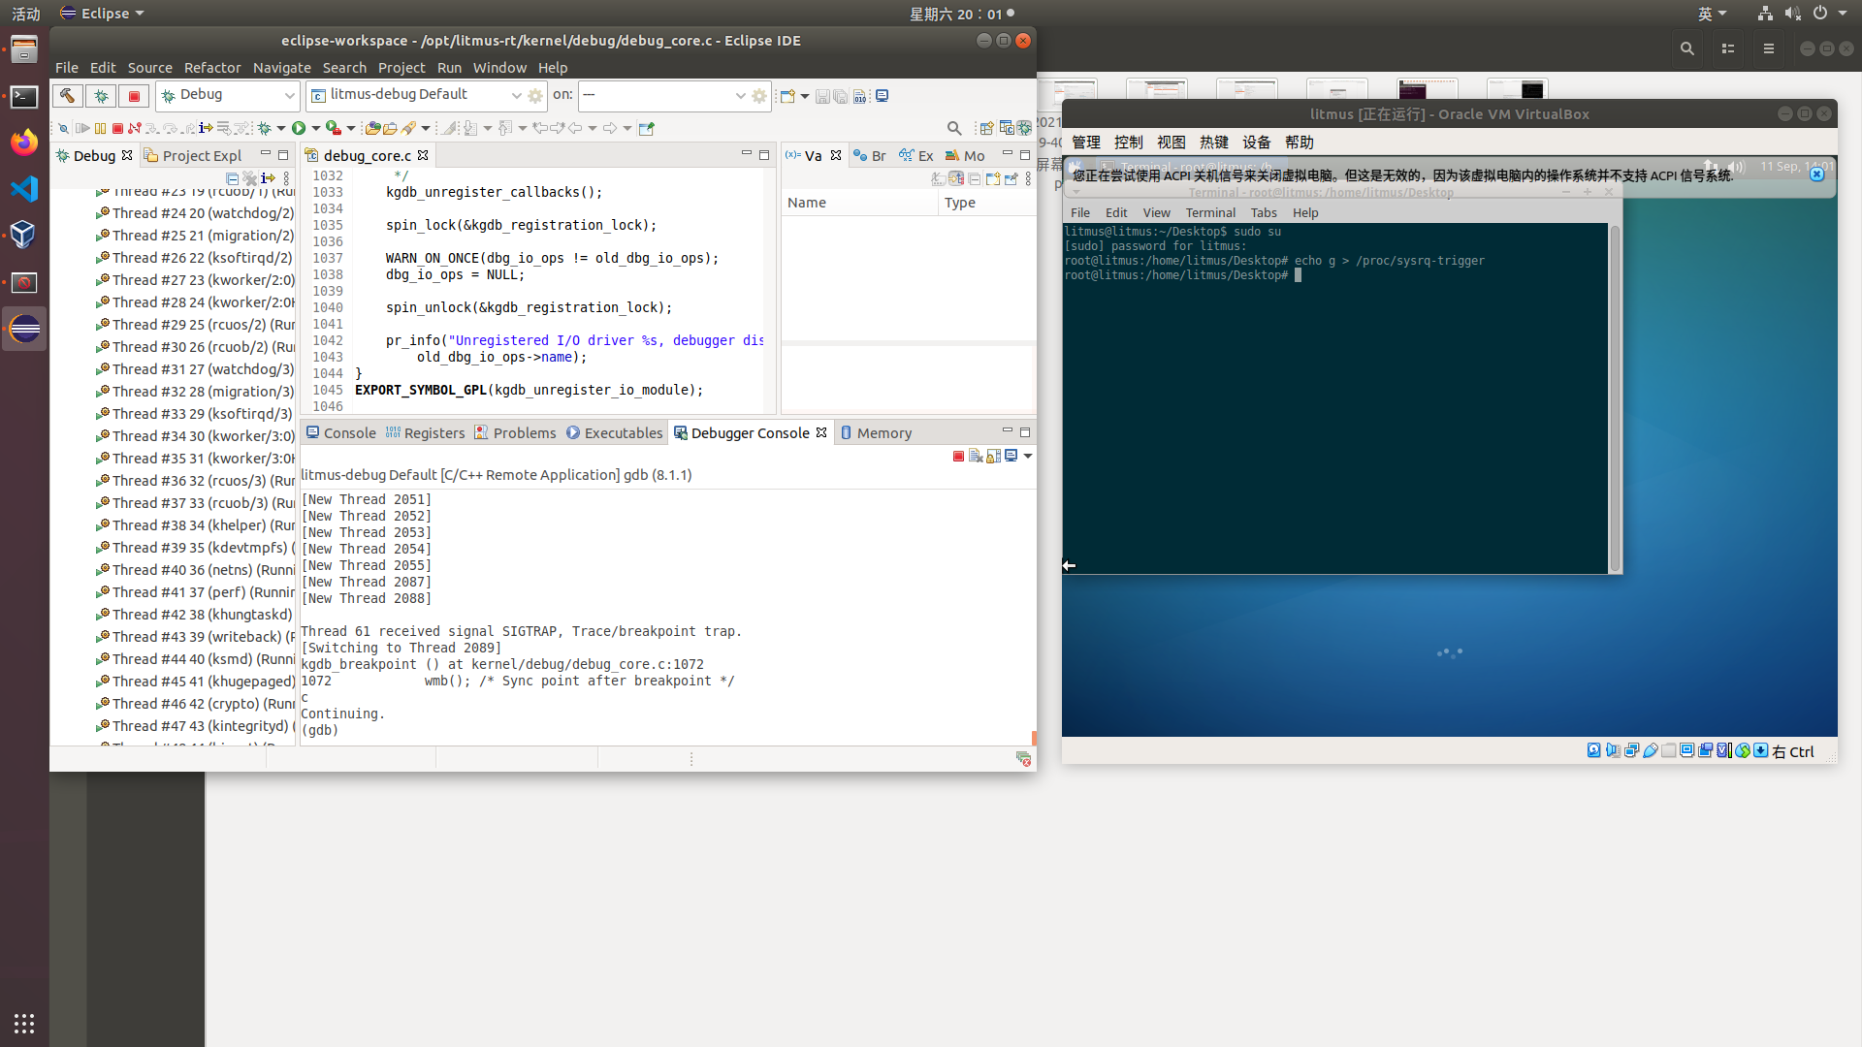The height and width of the screenshot is (1047, 1862).
Task: Click the red Terminate icon in debug toolbar
Action: point(117,128)
